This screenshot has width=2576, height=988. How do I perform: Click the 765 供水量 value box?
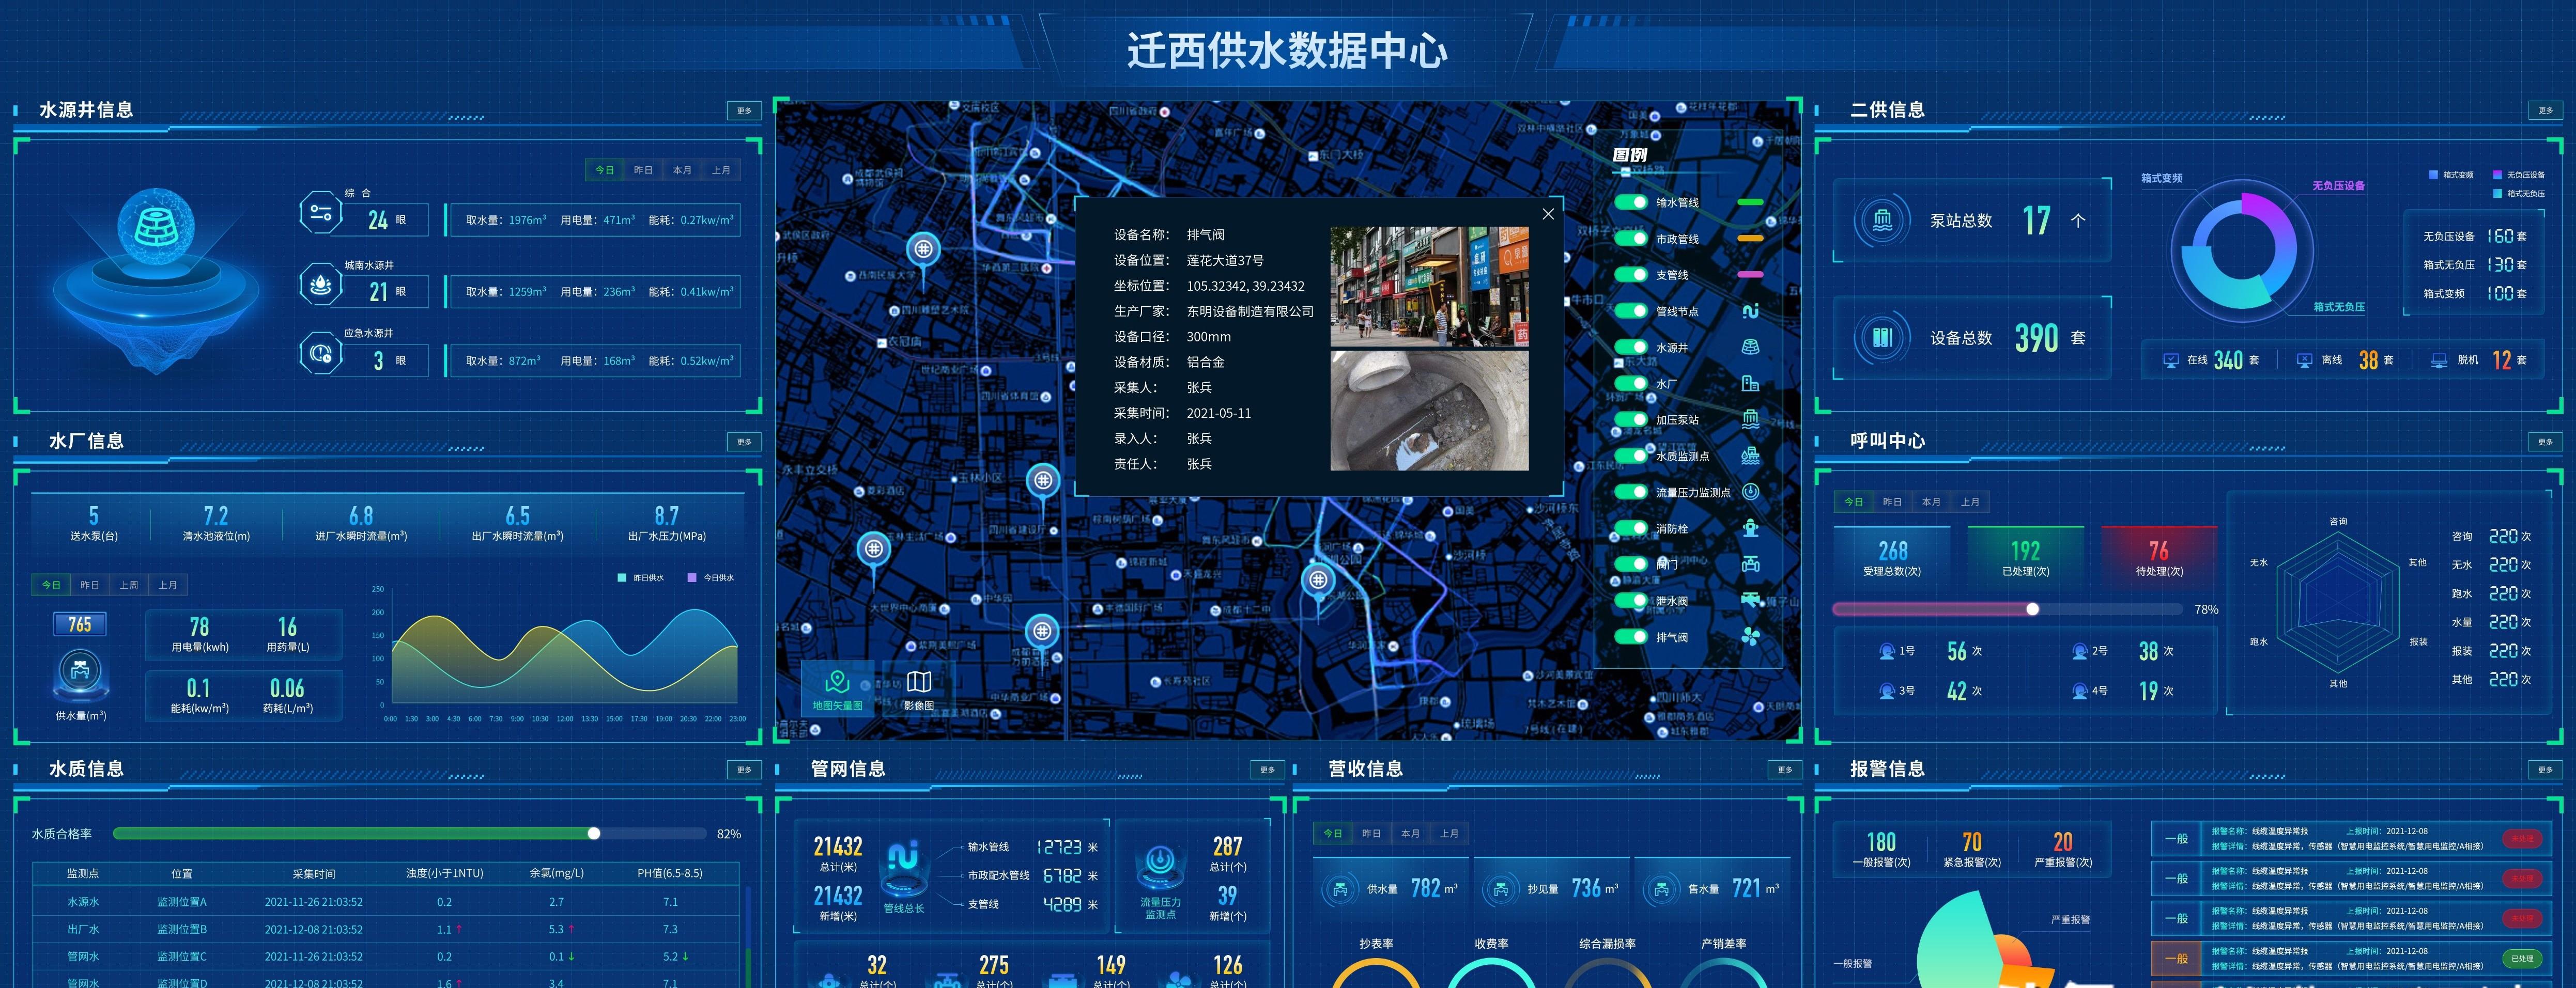coord(80,624)
